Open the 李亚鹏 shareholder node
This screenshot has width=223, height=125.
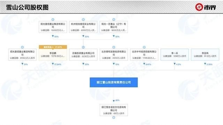[x=53, y=55]
